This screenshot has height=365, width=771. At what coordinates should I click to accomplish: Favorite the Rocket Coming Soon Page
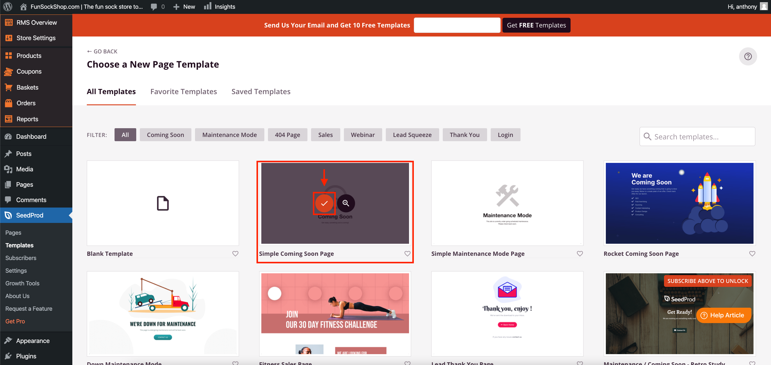click(752, 254)
